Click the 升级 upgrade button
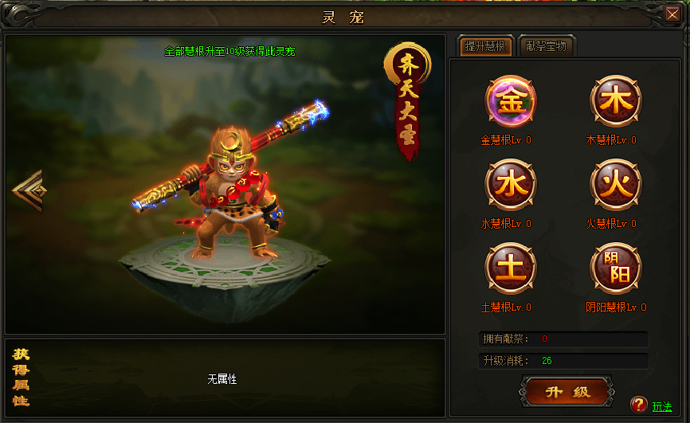The width and height of the screenshot is (690, 423). (x=567, y=392)
